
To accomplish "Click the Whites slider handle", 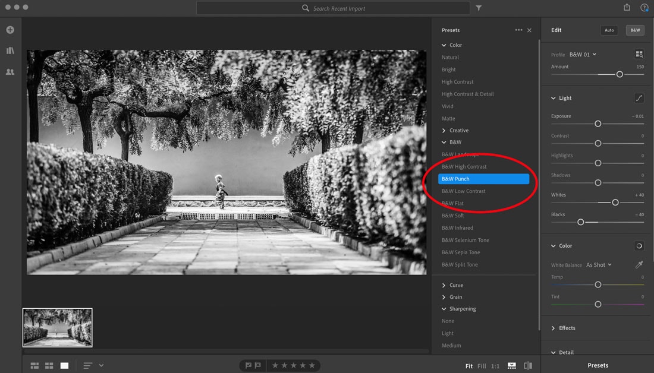I will 615,202.
